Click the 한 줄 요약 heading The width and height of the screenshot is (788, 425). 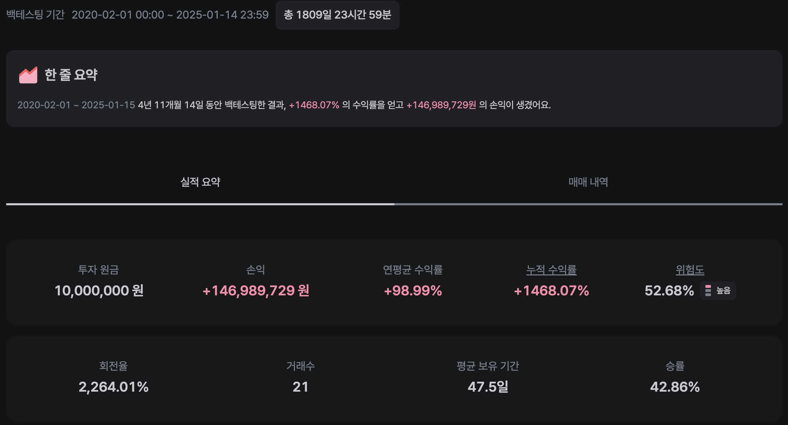71,75
